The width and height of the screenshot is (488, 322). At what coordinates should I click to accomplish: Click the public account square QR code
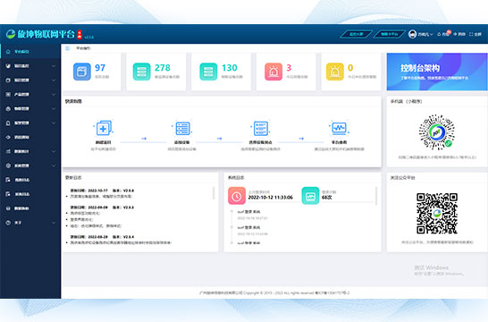coord(437,213)
